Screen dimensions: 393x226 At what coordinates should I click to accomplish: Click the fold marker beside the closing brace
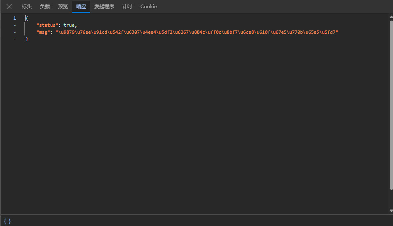pyautogui.click(x=15, y=39)
